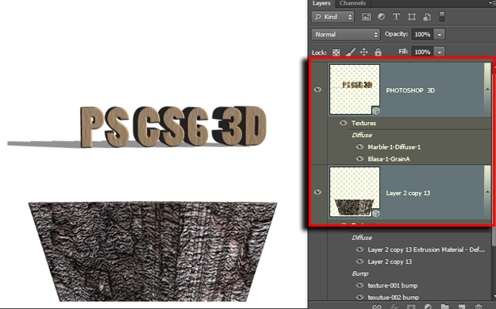Select the texture-001 bump entry
This screenshot has width=496, height=309.
click(393, 285)
